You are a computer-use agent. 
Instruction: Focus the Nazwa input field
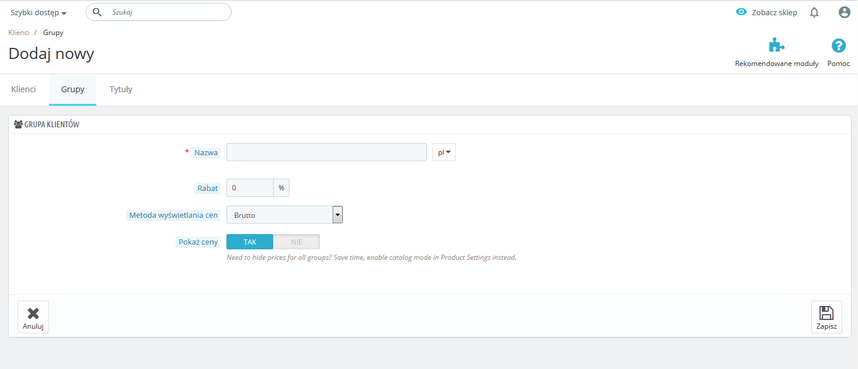pyautogui.click(x=326, y=152)
